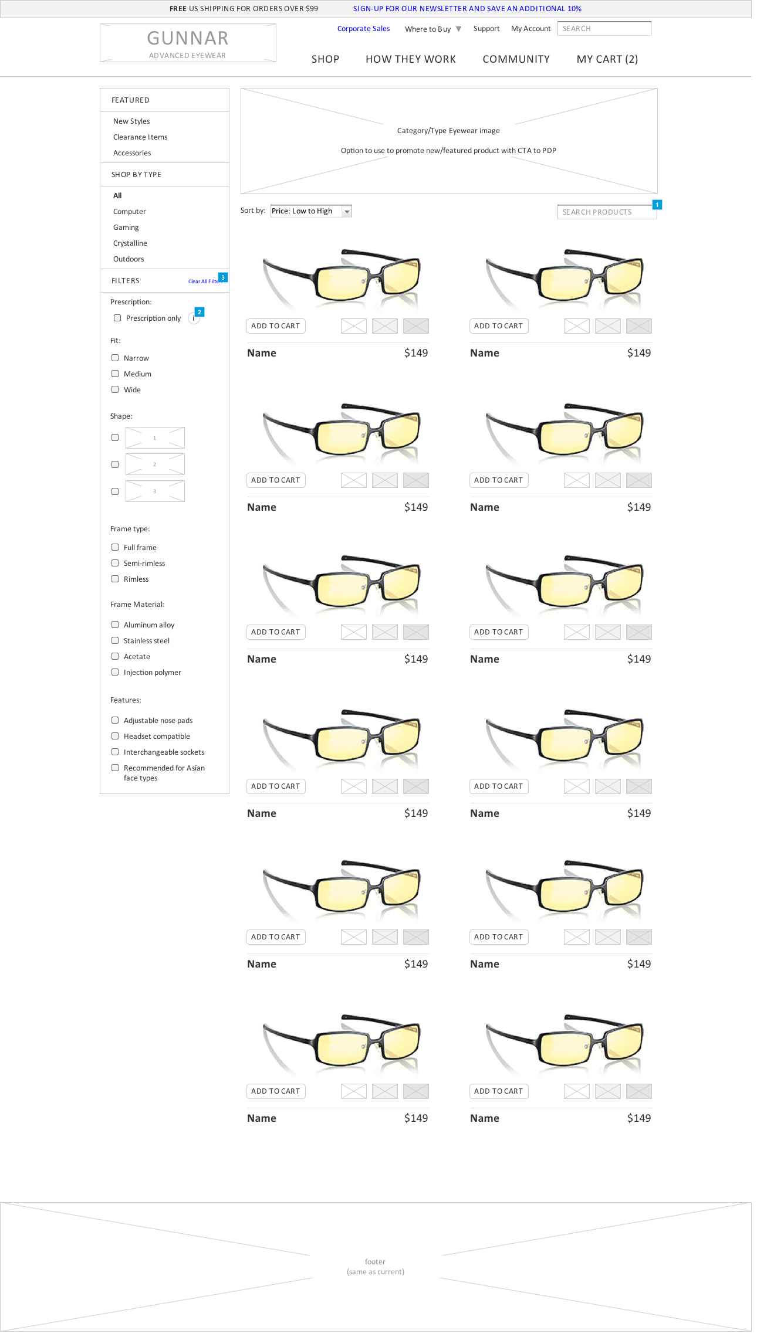
Task: Open the COMMUNITY navigation menu
Action: [516, 59]
